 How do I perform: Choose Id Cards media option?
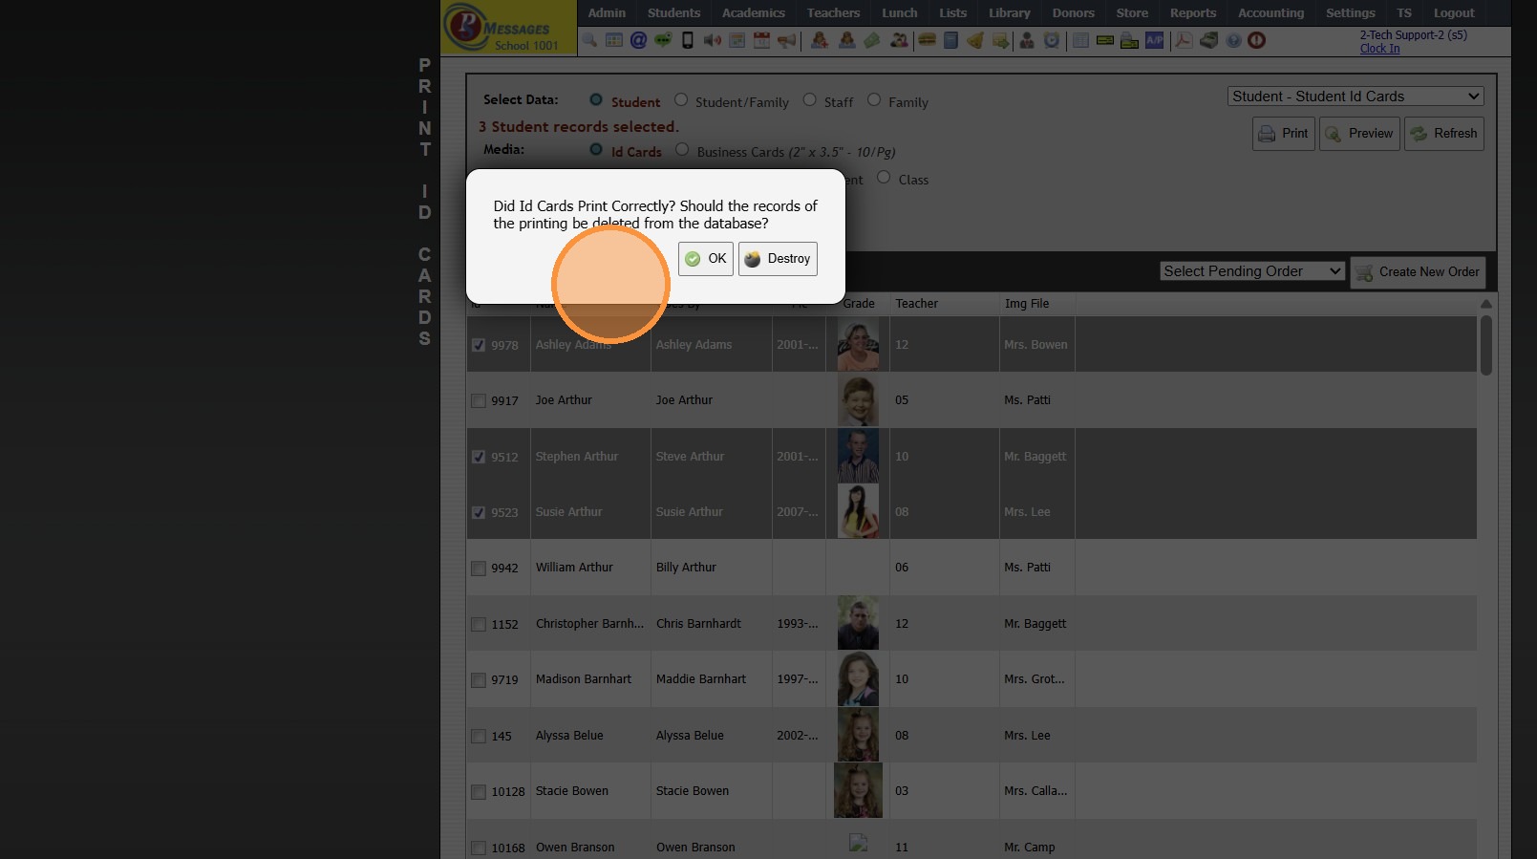tap(596, 149)
